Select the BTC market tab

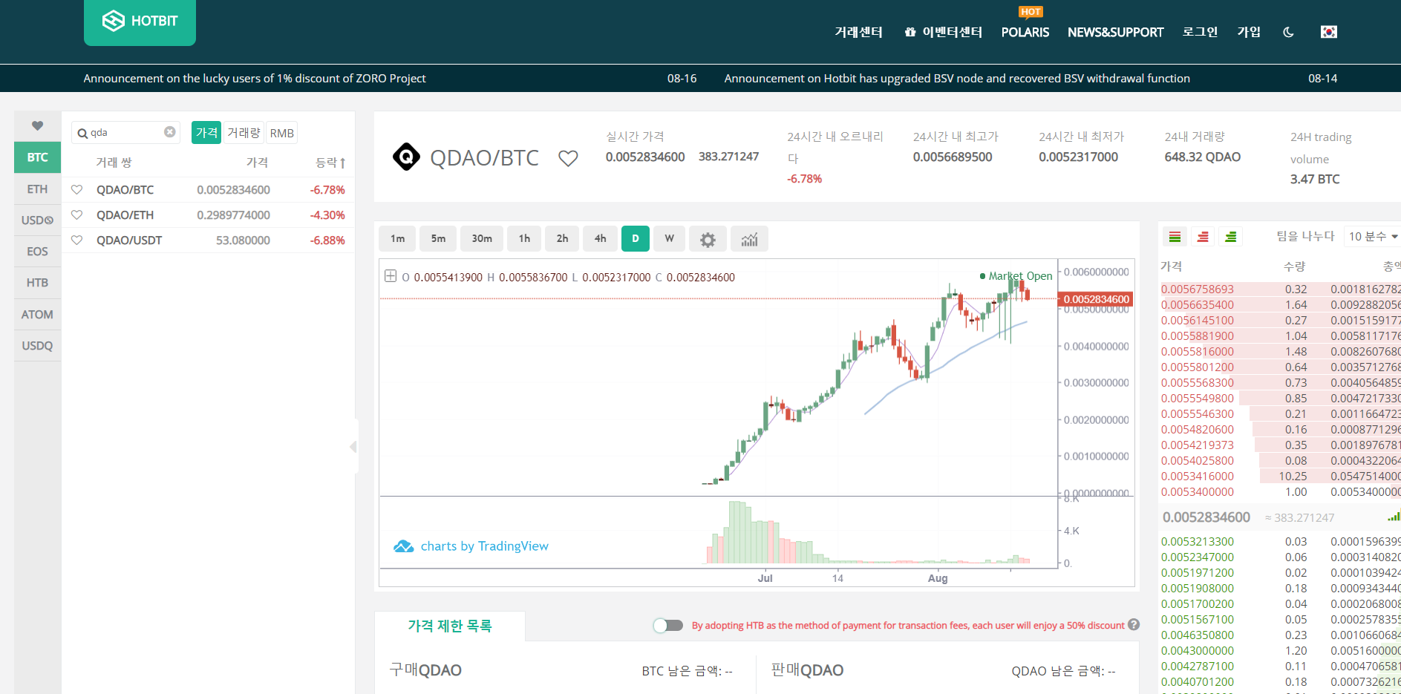(x=37, y=157)
